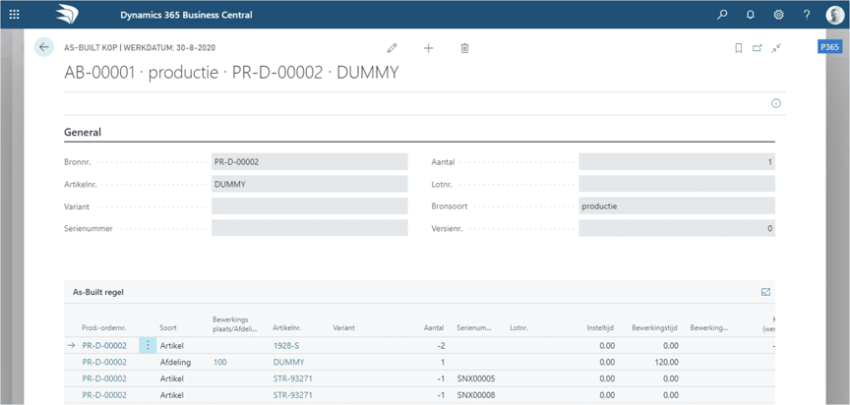The image size is (850, 405).
Task: Open page in new window icon
Action: (x=758, y=48)
